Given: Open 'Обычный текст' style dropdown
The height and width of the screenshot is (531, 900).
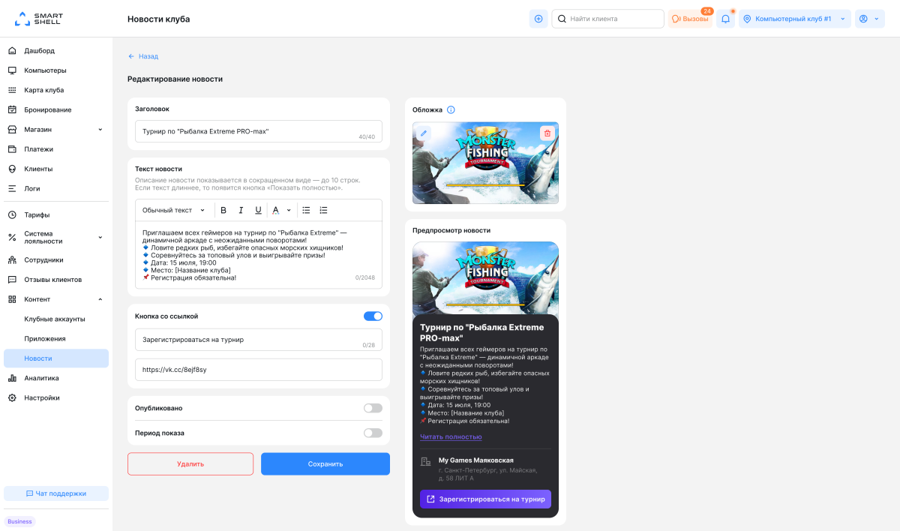Looking at the screenshot, I should (173, 210).
